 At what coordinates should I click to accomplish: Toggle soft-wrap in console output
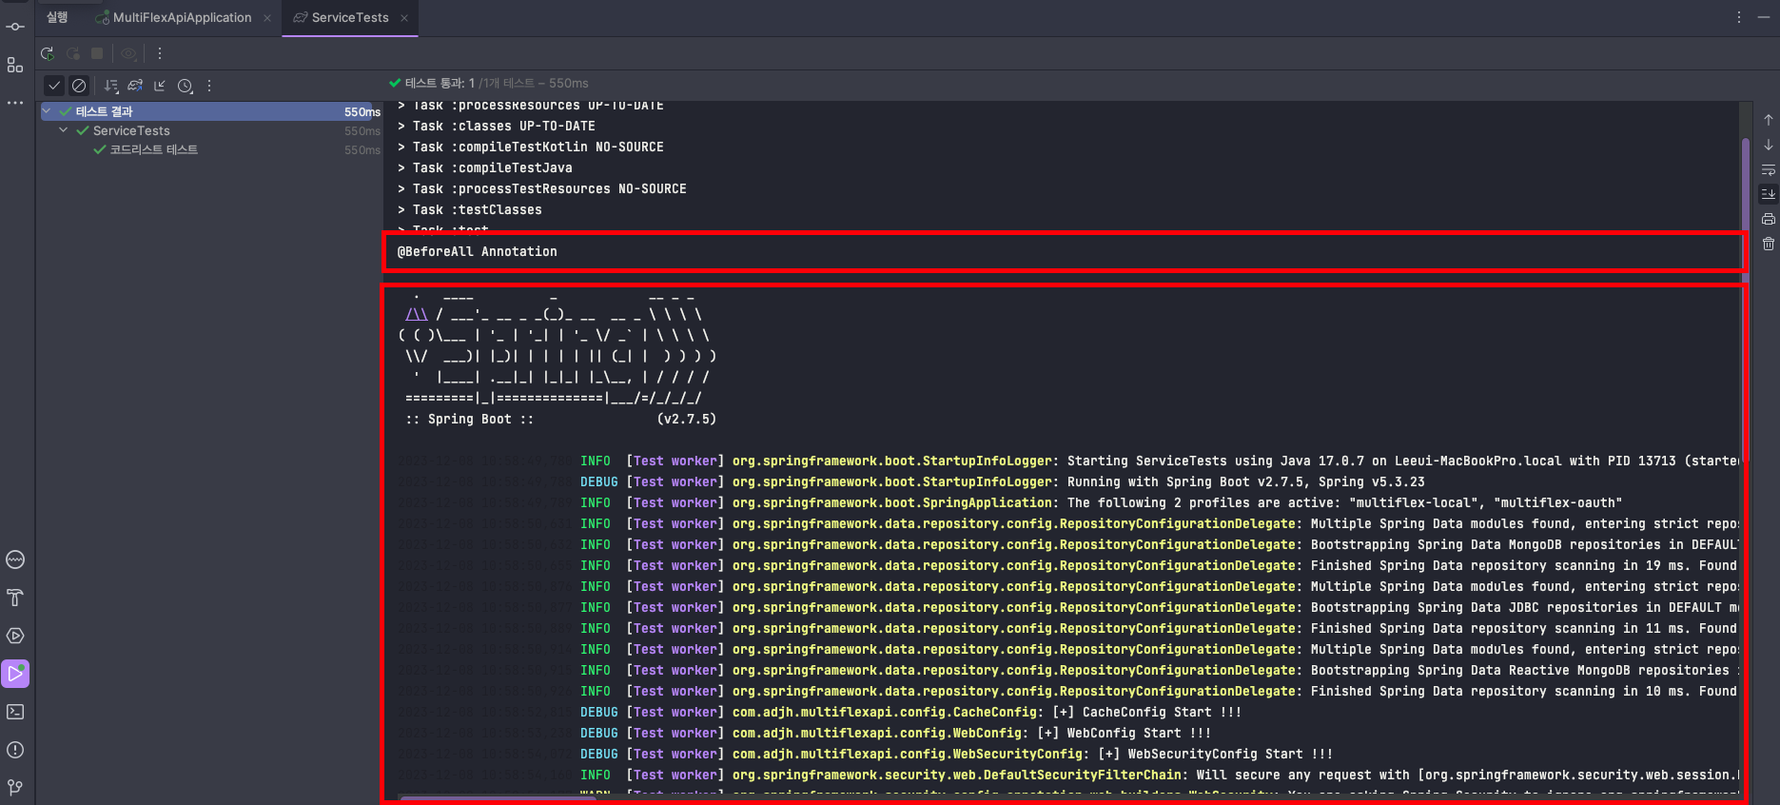click(1768, 169)
